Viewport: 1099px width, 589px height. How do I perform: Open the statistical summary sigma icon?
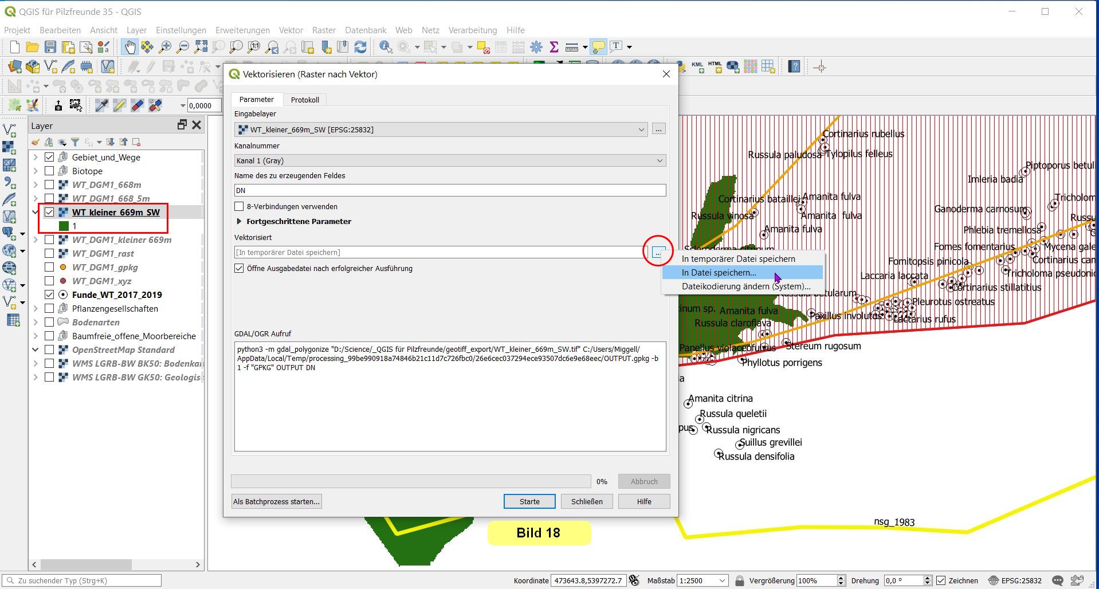[554, 47]
